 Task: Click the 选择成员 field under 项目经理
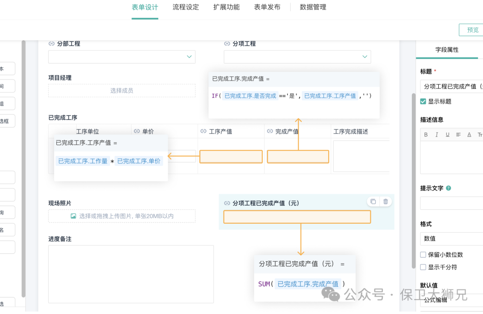point(122,90)
